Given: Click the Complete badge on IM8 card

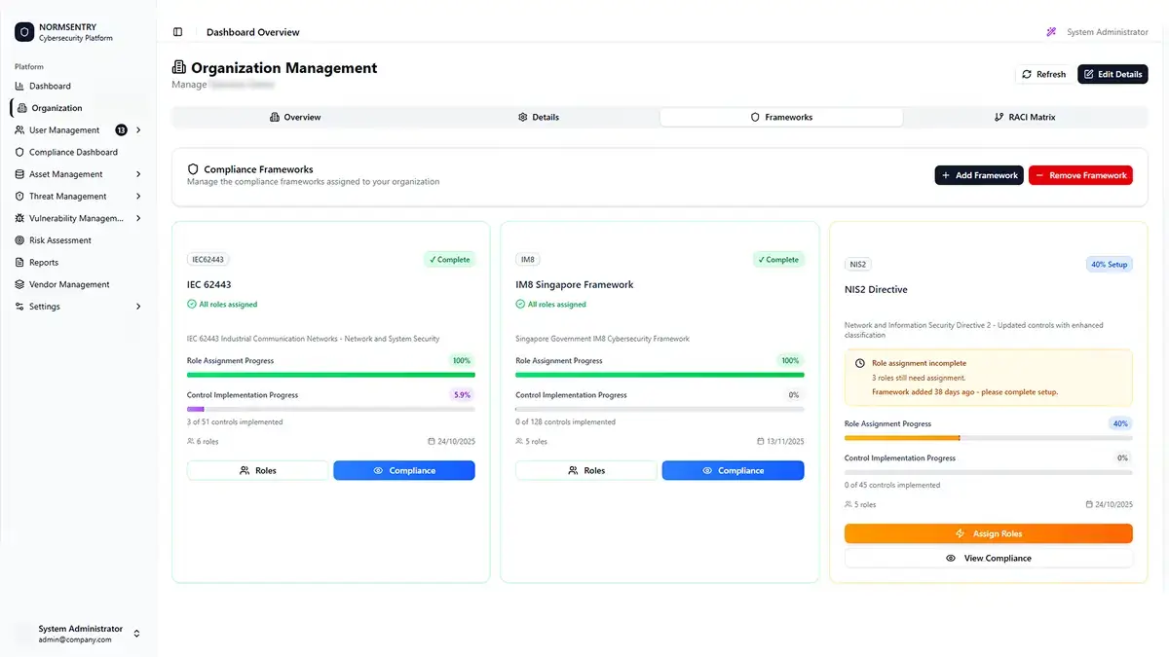Looking at the screenshot, I should 778,260.
